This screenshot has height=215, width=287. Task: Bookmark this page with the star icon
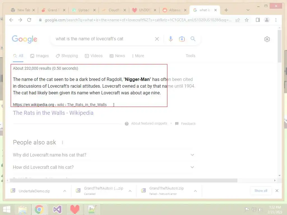[247, 20]
